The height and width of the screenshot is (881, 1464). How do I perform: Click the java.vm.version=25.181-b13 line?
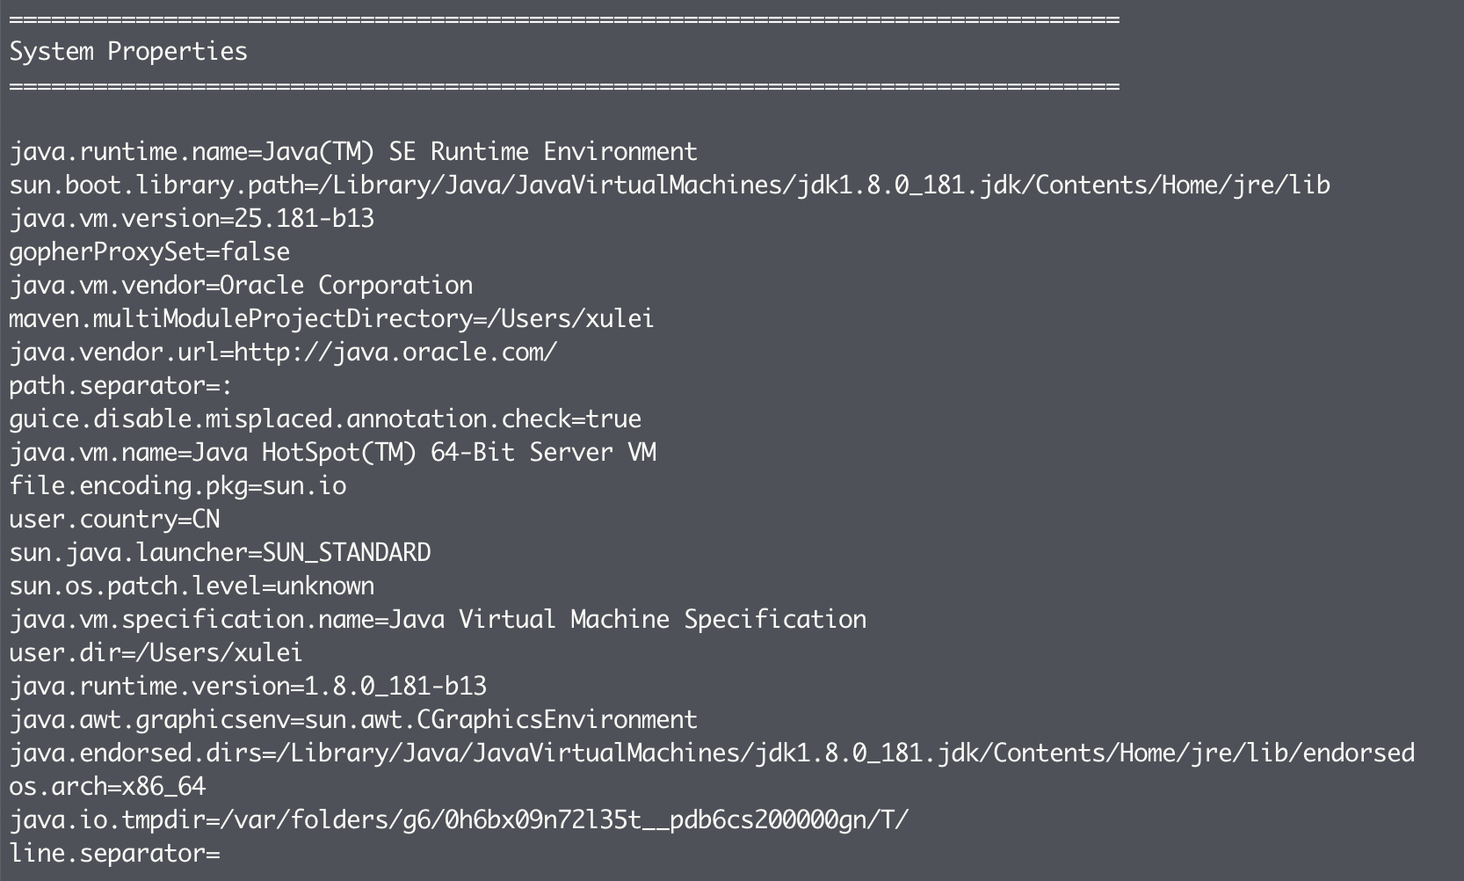click(192, 219)
